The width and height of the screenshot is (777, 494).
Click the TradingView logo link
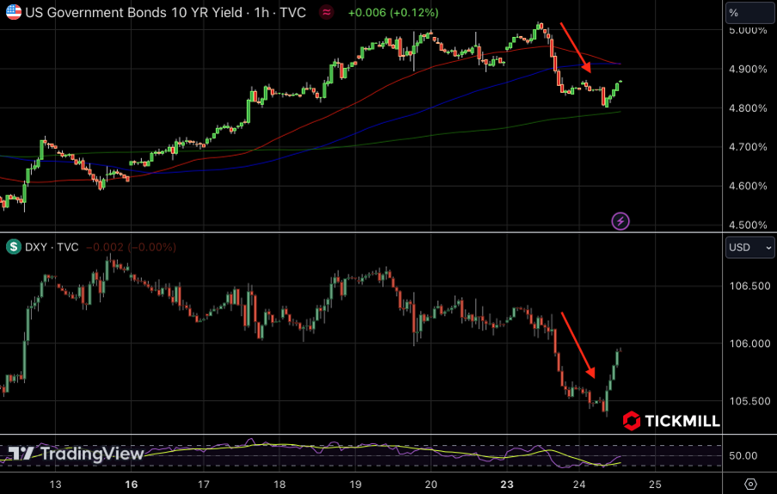click(76, 454)
